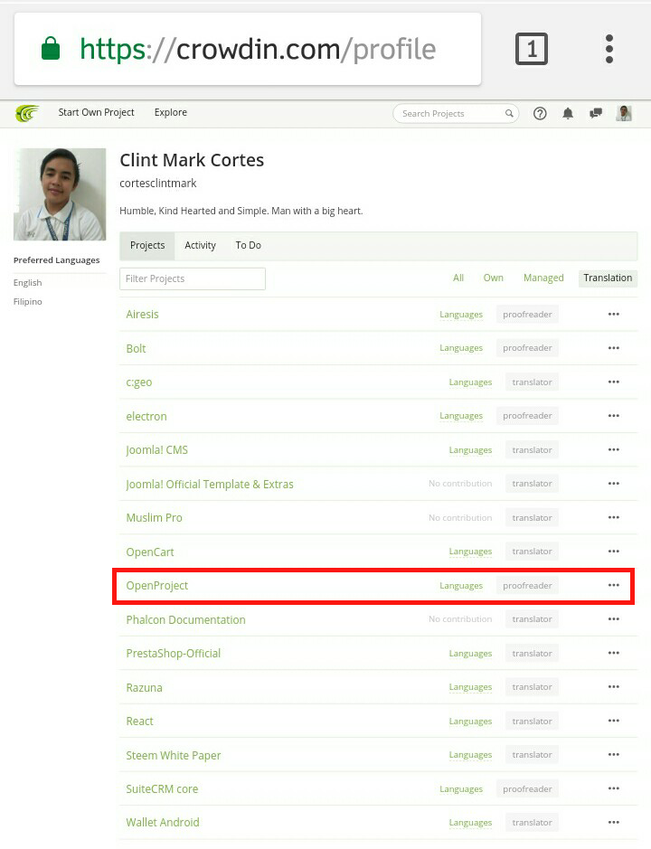Screen dimensions: 651x849
Task: Open the help question mark icon
Action: pyautogui.click(x=540, y=113)
